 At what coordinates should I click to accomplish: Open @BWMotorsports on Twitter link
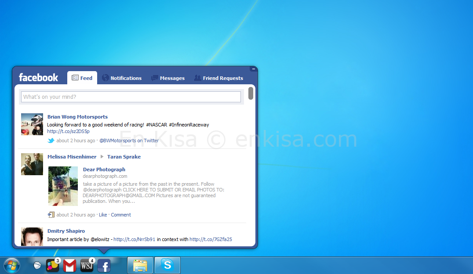pyautogui.click(x=129, y=141)
